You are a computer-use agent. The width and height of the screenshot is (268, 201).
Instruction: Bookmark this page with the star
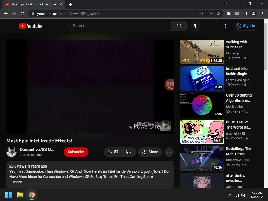point(218,14)
